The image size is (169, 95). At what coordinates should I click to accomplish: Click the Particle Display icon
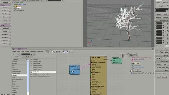[x=131, y=71]
